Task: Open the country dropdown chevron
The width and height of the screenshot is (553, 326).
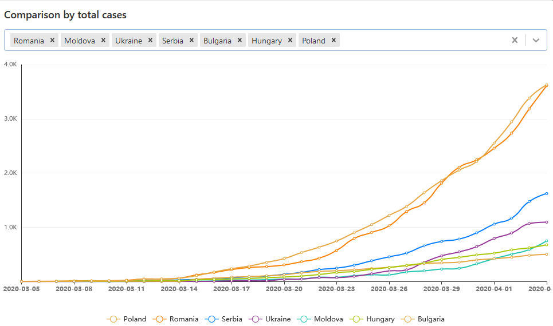Action: coord(536,40)
